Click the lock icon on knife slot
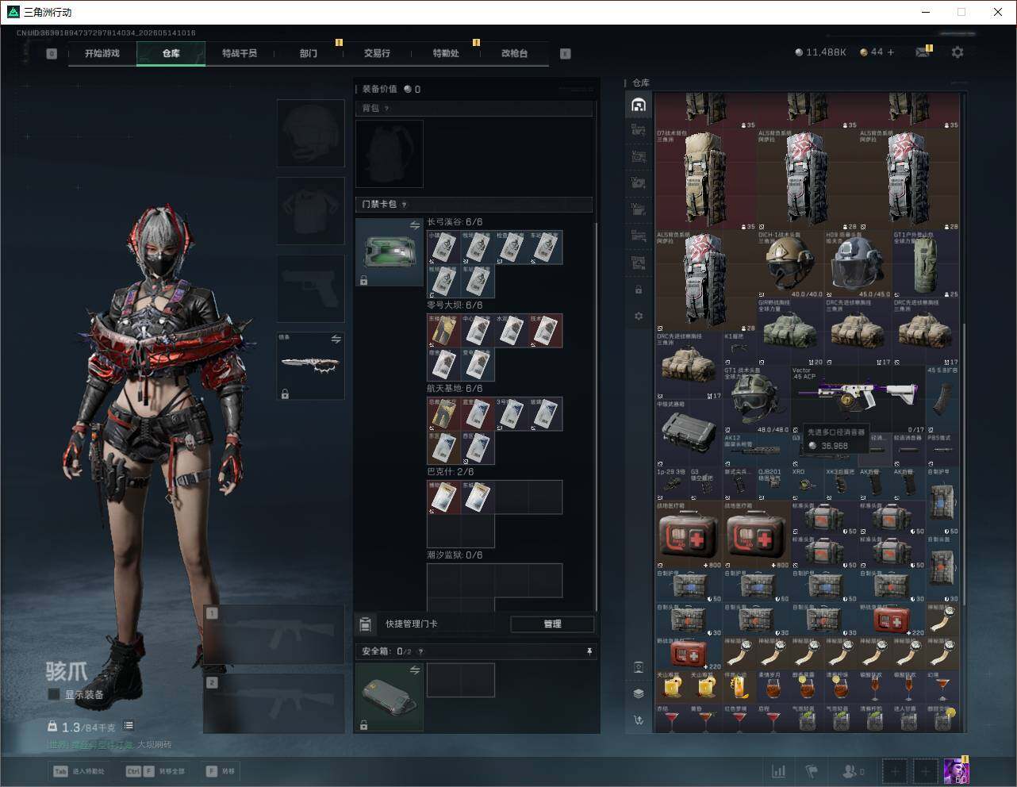This screenshot has height=787, width=1017. point(285,393)
